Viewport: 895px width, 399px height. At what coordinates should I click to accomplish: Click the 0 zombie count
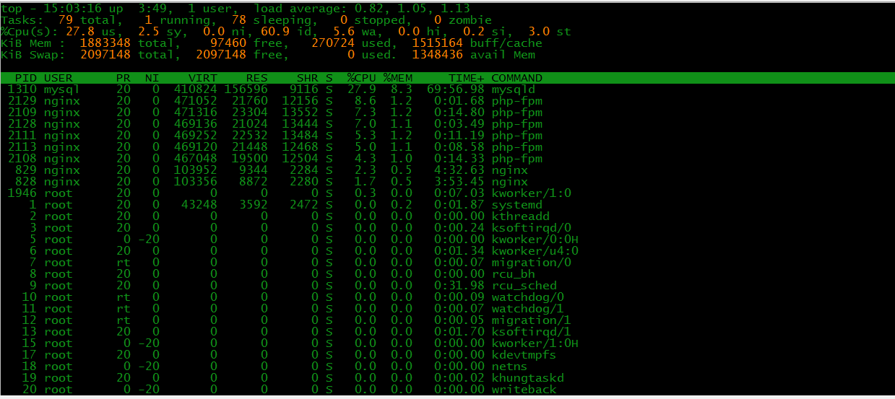pos(438,20)
